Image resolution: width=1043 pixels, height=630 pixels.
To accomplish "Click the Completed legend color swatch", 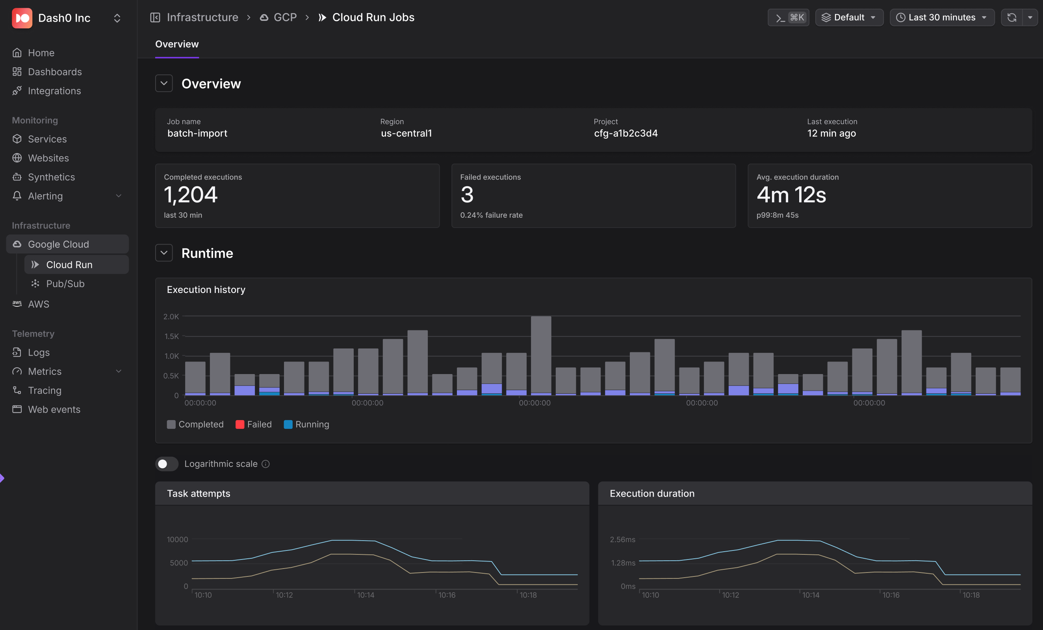I will pyautogui.click(x=171, y=424).
